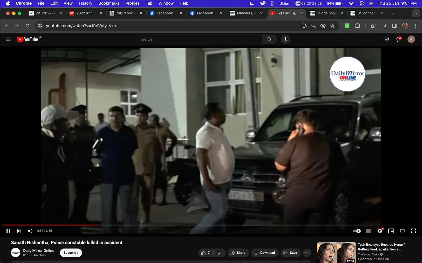422x263 pixels.
Task: Subscribe to Daily Mirror Online
Action: [x=71, y=253]
